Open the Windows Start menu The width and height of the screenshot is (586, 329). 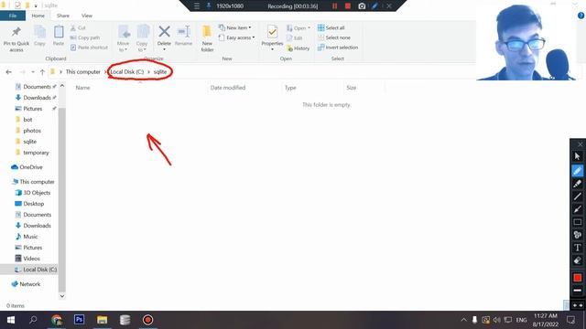pyautogui.click(x=11, y=320)
